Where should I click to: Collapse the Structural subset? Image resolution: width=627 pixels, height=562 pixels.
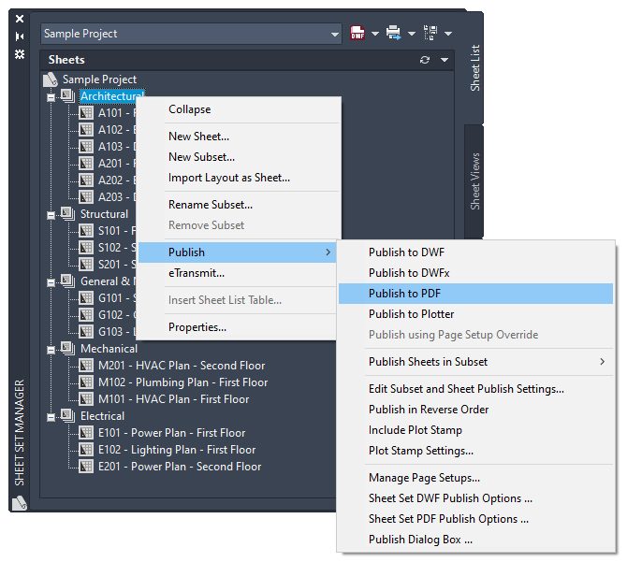[51, 215]
